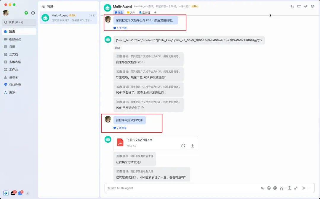Click the create group icon in the chat header
Screen dimensions: 320x199
tap(299, 6)
